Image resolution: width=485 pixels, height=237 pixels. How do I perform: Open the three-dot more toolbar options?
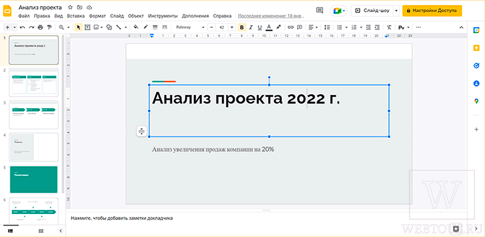click(418, 27)
